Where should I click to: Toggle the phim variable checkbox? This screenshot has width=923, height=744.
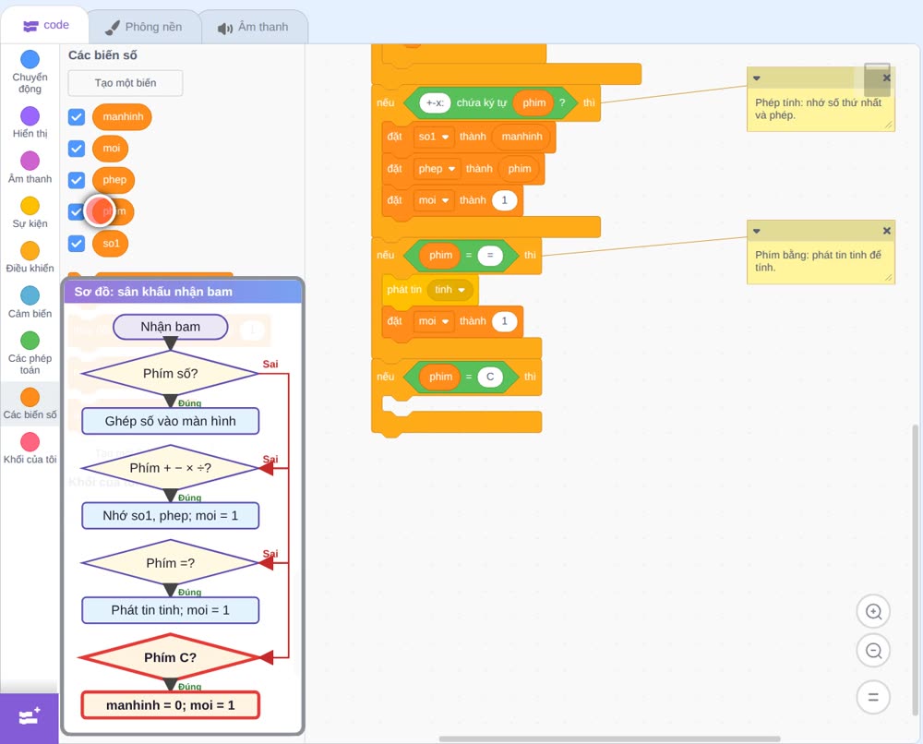click(x=77, y=212)
